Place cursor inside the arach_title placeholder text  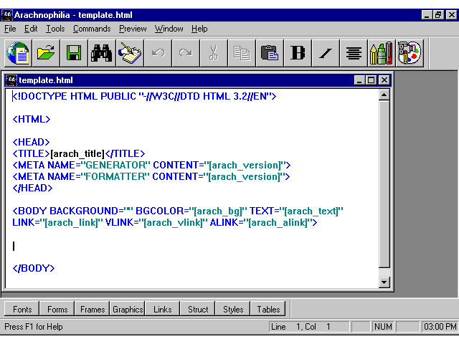77,153
